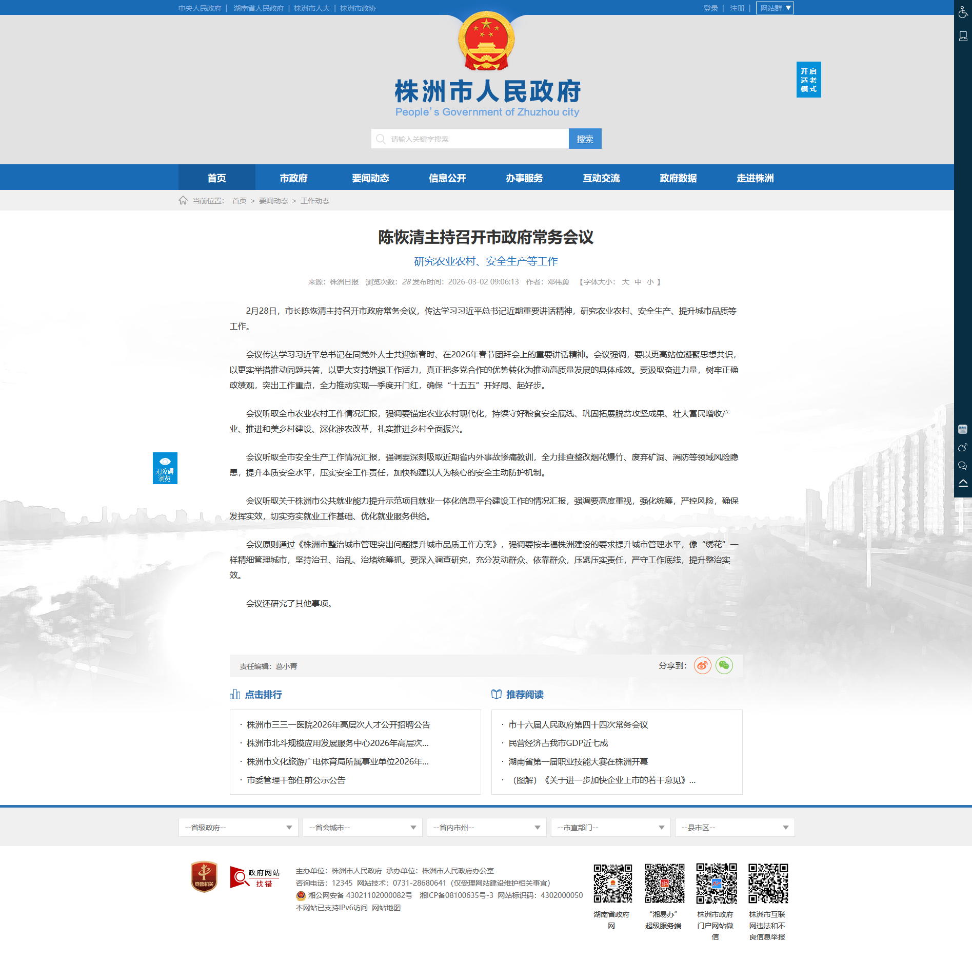
Task: Enable the 开启适老模式 elderly mode
Action: (808, 80)
